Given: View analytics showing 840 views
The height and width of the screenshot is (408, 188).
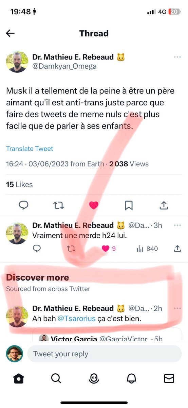Looking at the screenshot, I should [x=147, y=249].
